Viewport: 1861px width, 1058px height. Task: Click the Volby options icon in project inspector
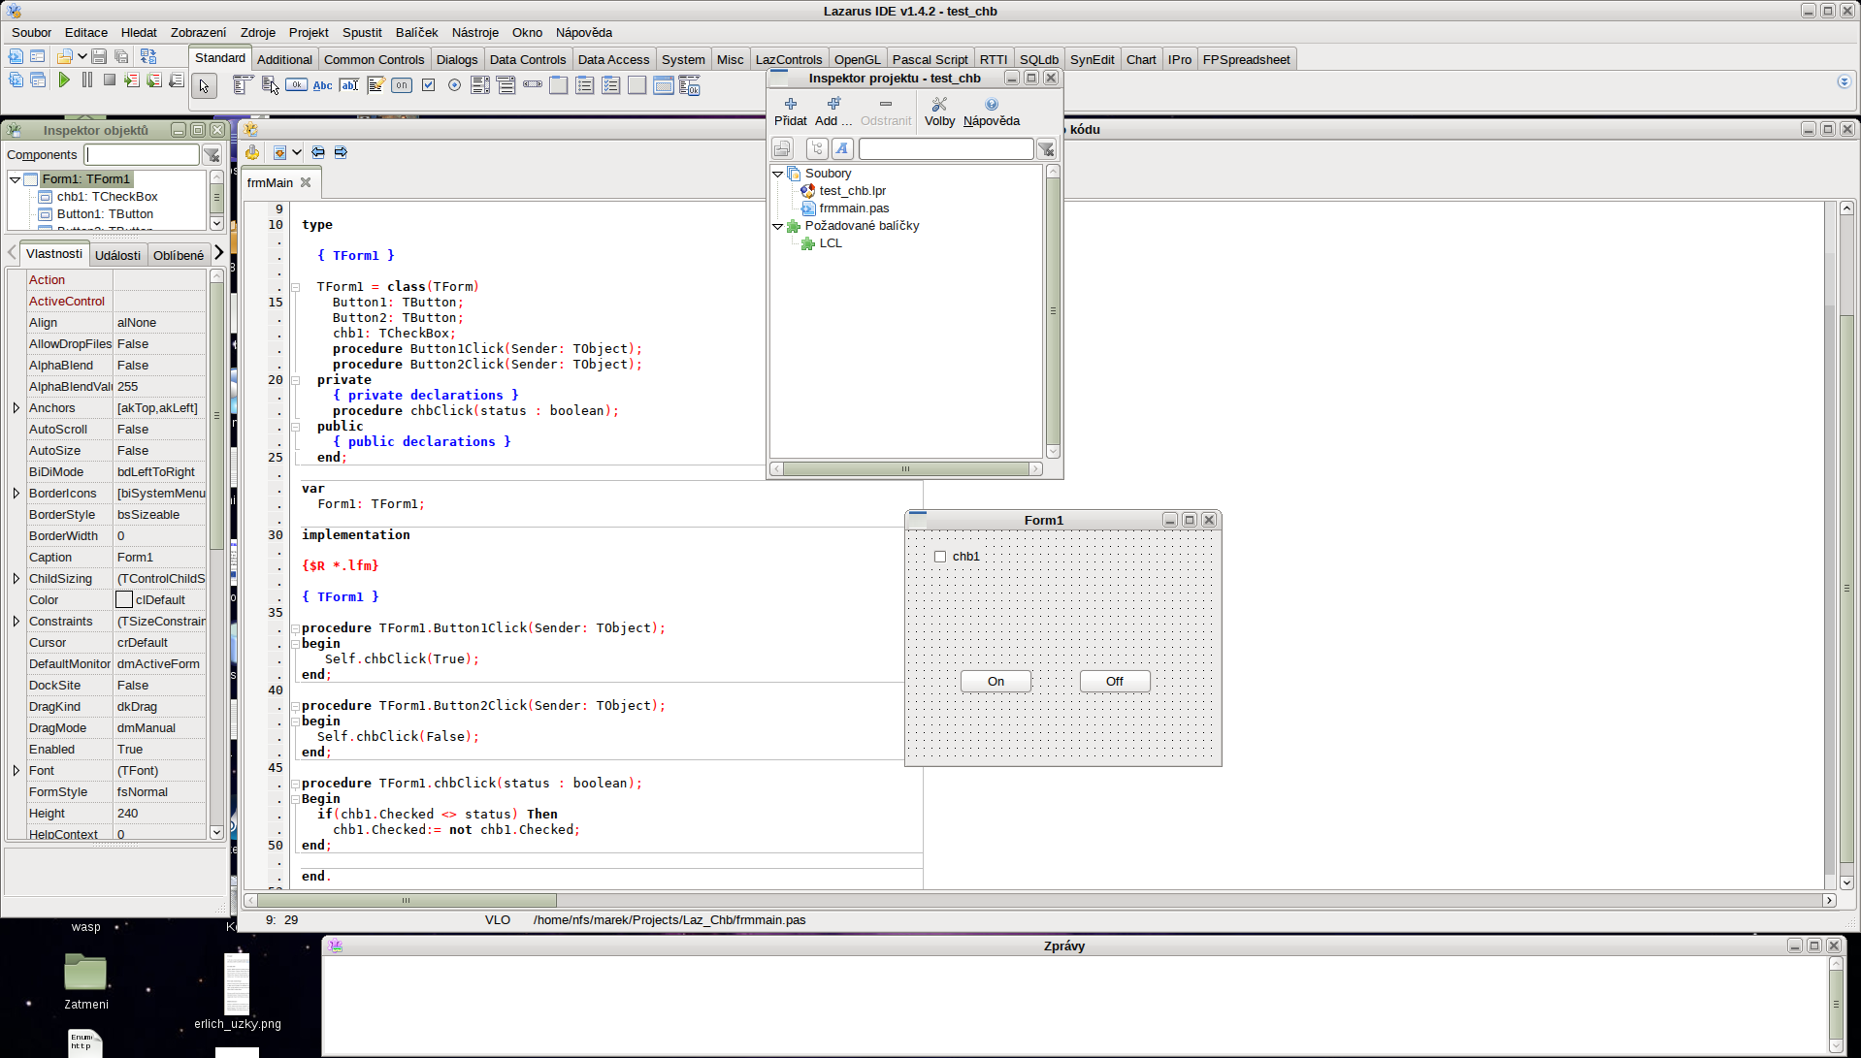pos(938,105)
